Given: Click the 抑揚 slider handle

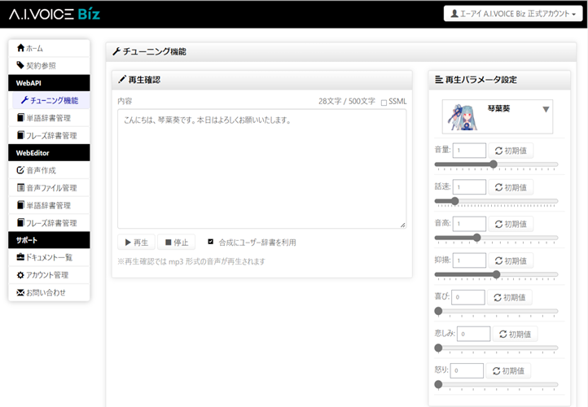Looking at the screenshot, I should click(x=497, y=274).
